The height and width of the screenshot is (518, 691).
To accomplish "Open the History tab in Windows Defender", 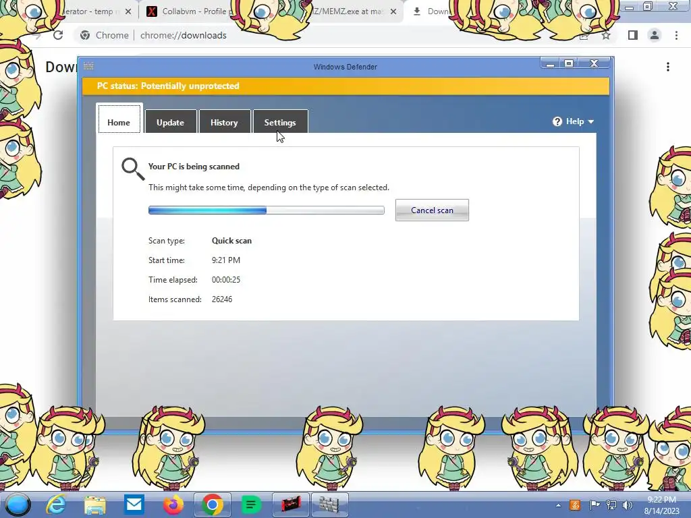I will tap(224, 121).
